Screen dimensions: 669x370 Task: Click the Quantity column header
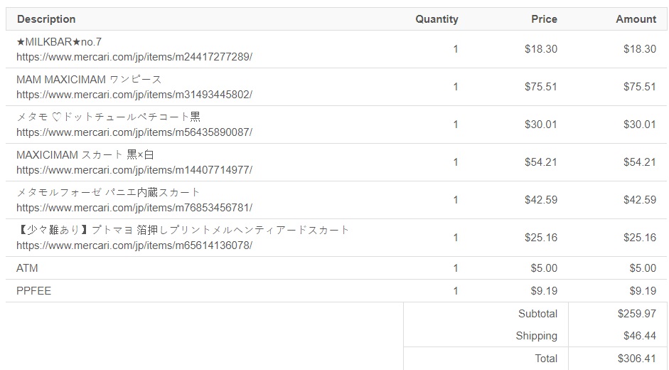437,19
